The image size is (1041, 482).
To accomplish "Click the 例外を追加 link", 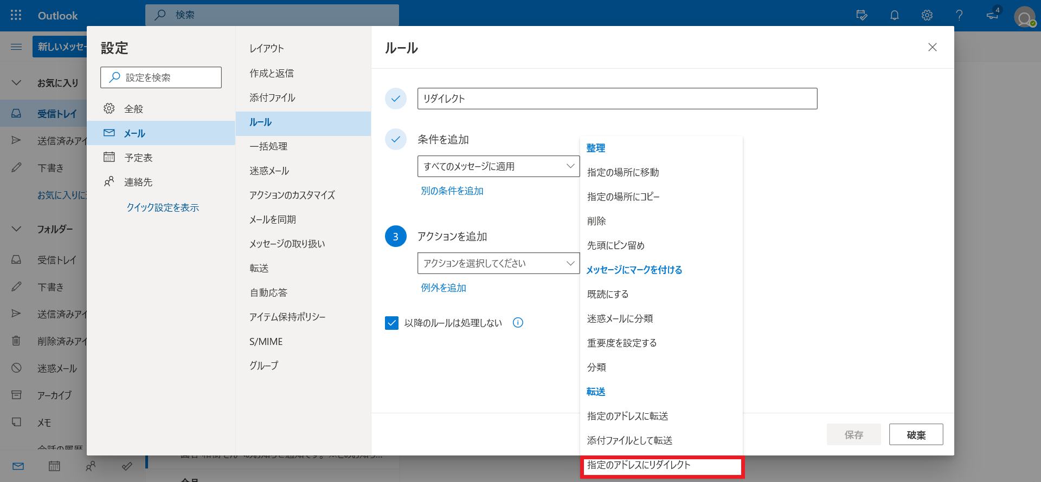I will coord(444,288).
